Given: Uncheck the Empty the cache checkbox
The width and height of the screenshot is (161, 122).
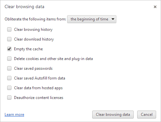Looking at the screenshot, I should click(x=9, y=49).
